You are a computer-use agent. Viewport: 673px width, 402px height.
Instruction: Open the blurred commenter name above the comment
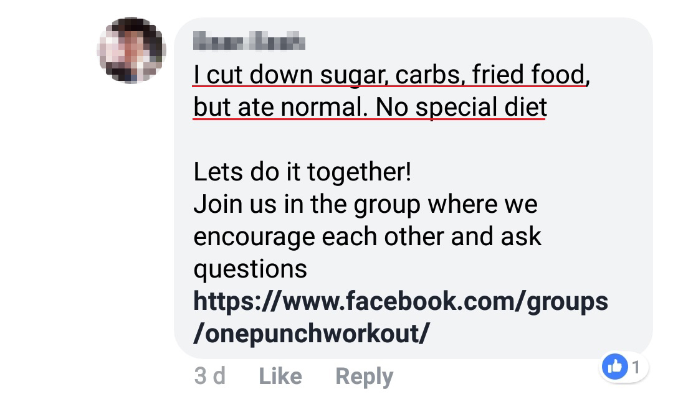(249, 42)
